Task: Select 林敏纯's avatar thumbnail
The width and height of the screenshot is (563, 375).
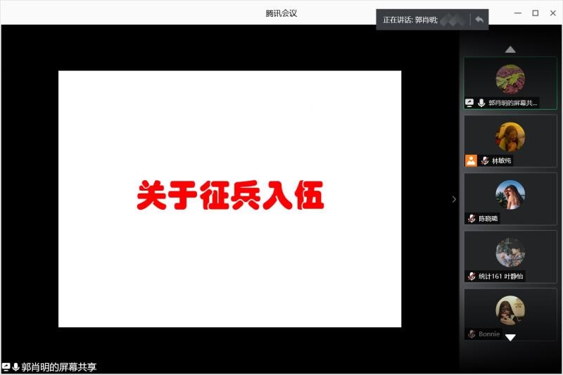Action: point(510,136)
